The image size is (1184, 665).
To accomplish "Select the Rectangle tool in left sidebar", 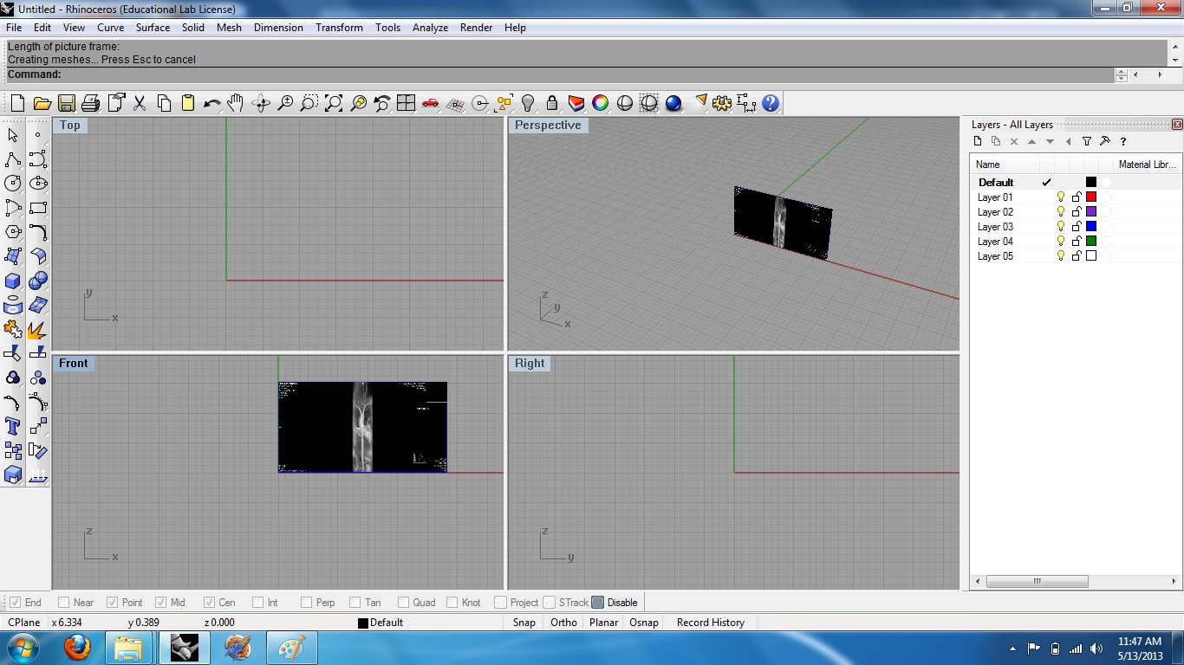I will (38, 208).
